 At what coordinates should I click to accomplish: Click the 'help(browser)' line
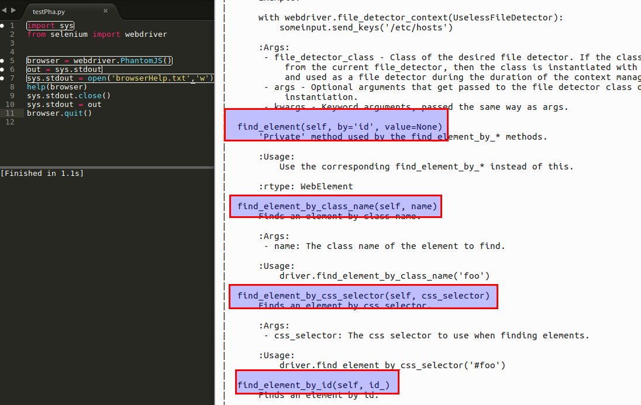point(57,87)
